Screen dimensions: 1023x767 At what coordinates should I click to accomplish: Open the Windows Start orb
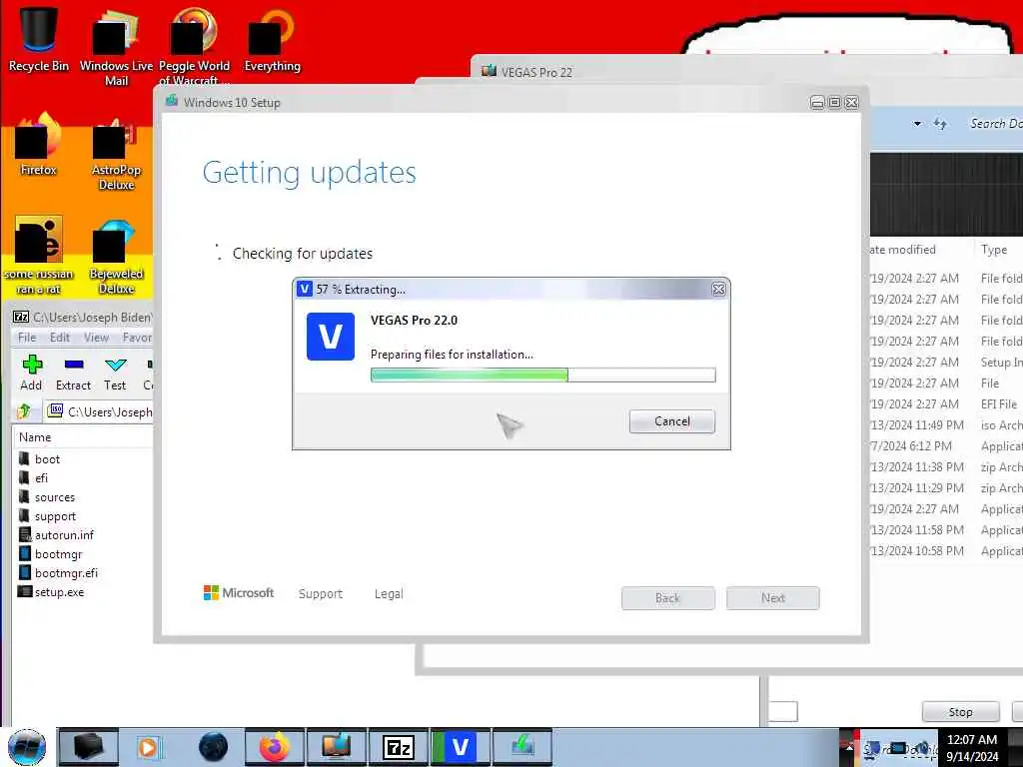tap(27, 747)
